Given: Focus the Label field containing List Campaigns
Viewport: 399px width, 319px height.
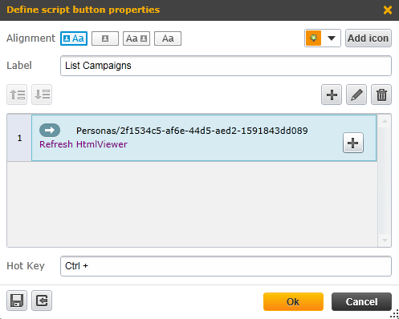Looking at the screenshot, I should [226, 66].
